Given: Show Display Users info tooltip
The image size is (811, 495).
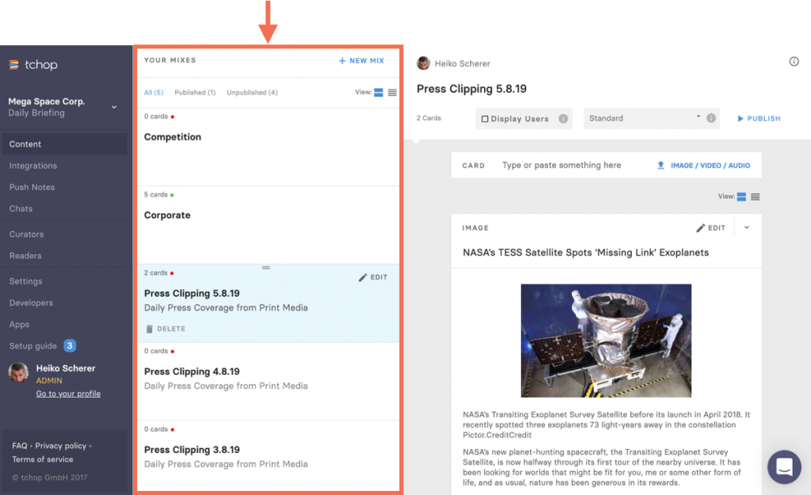Looking at the screenshot, I should [x=563, y=119].
